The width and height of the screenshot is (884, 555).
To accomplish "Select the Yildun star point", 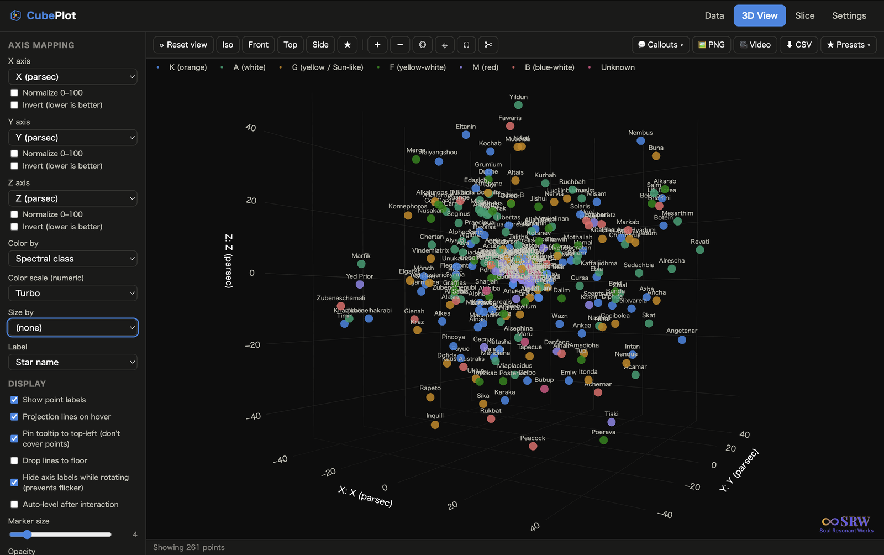I will 518,105.
